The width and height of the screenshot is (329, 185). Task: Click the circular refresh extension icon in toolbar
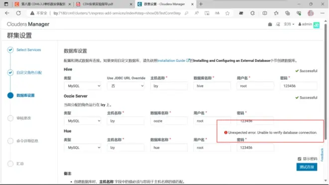click(x=253, y=13)
